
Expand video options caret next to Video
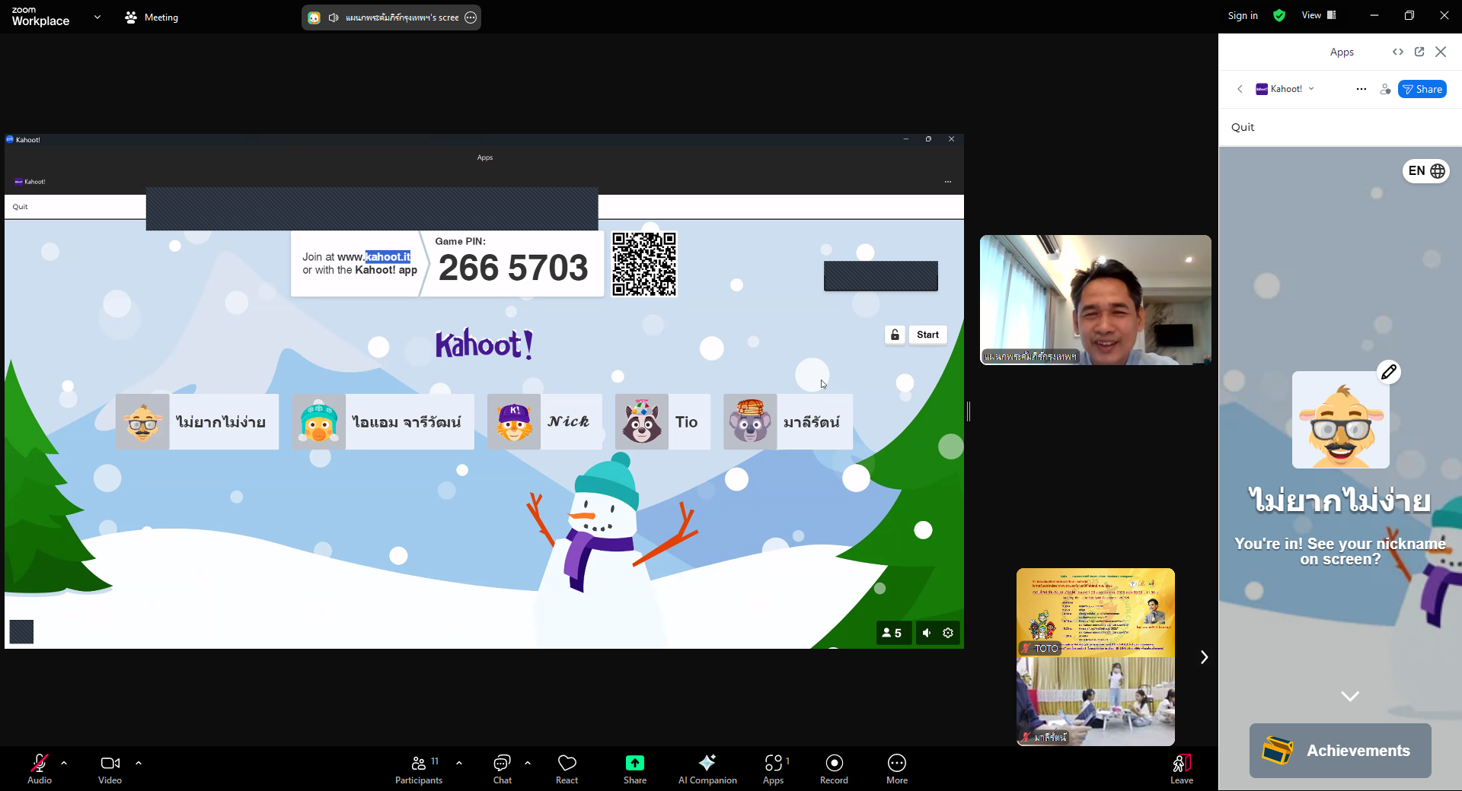pyautogui.click(x=139, y=763)
